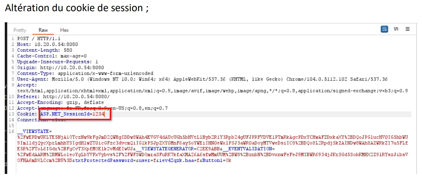This screenshot has width=422, height=180.
Task: Click the Accept-Encoding header line
Action: [x=60, y=102]
